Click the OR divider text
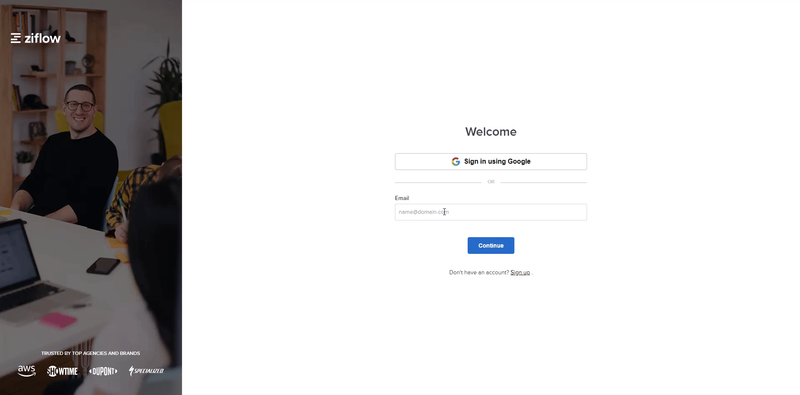 click(491, 182)
